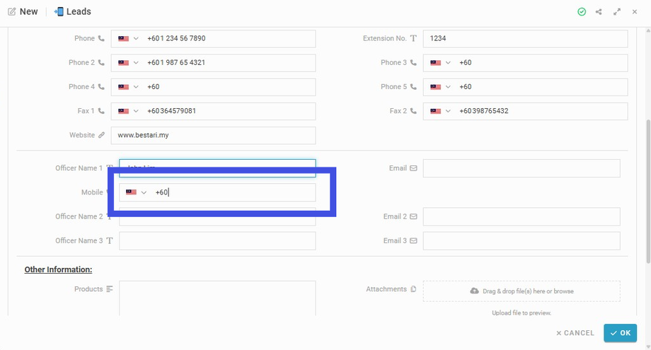
Task: Click the Leads phone icon in header
Action: coord(59,12)
